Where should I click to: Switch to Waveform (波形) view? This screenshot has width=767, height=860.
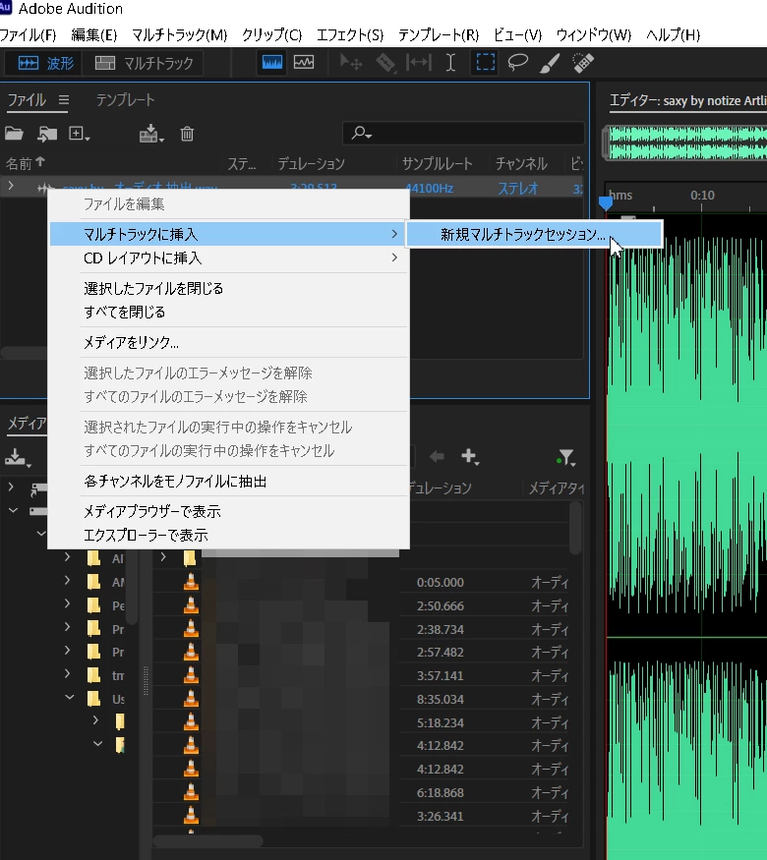[x=44, y=63]
